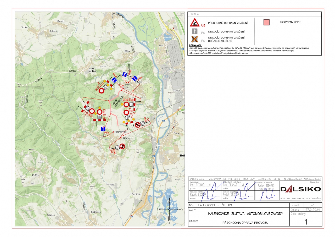Image resolution: width=335 pixels, height=237 pixels.
Task: Click the Karolín village label
Action: 61,21
